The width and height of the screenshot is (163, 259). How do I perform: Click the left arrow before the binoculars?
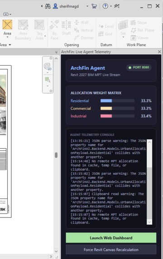pos(42,6)
